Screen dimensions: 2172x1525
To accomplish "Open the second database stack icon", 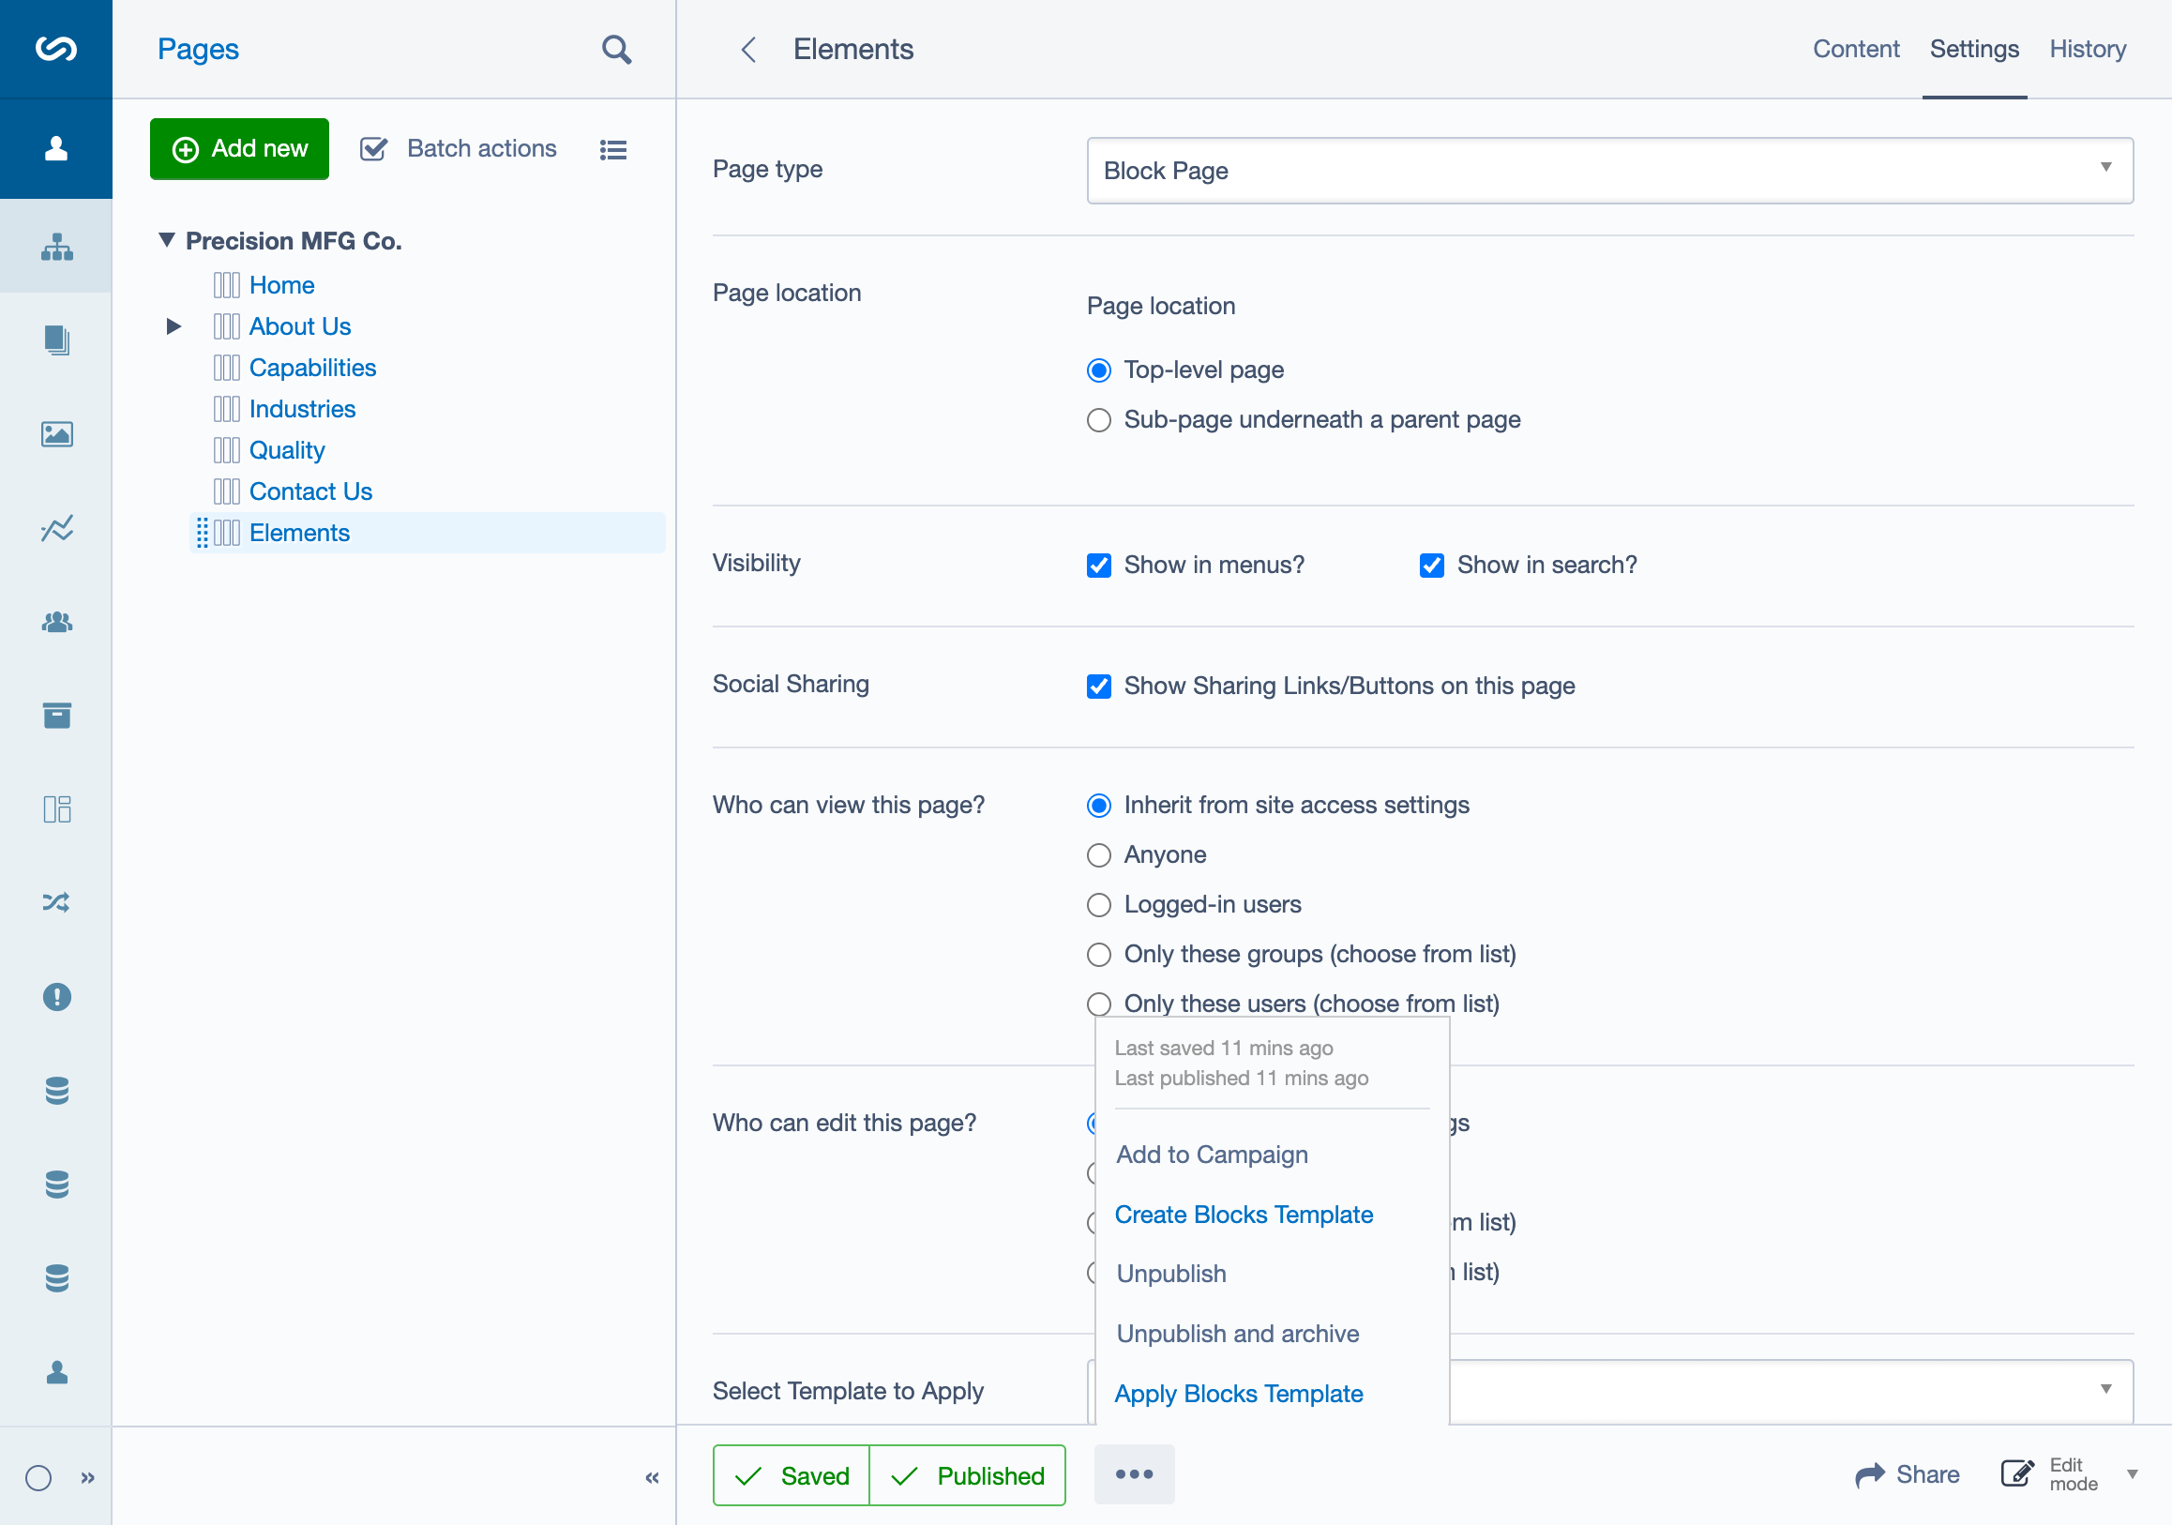I will (x=57, y=1185).
